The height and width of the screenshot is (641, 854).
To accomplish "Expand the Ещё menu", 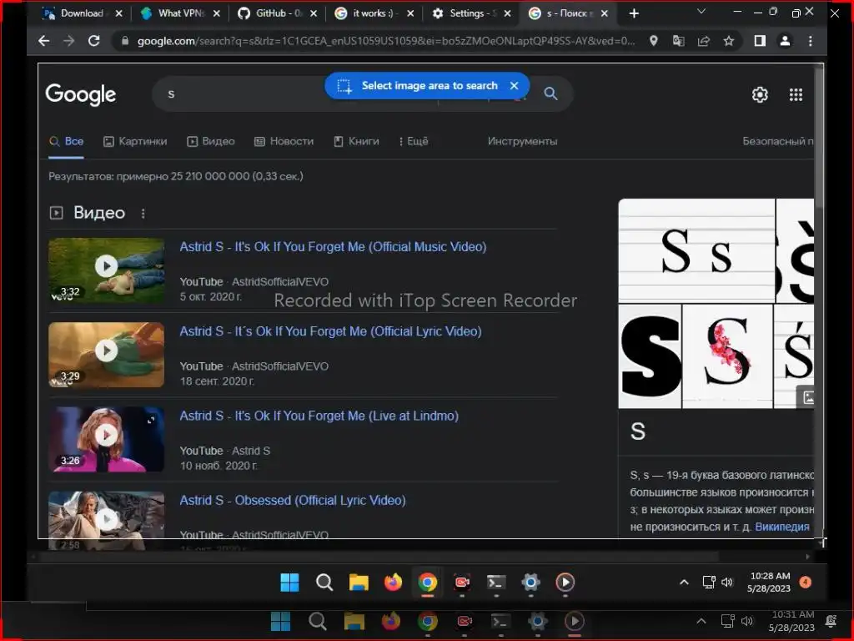I will click(x=414, y=141).
